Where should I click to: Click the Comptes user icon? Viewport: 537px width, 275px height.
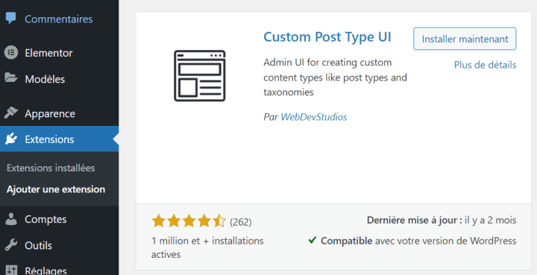click(x=11, y=219)
